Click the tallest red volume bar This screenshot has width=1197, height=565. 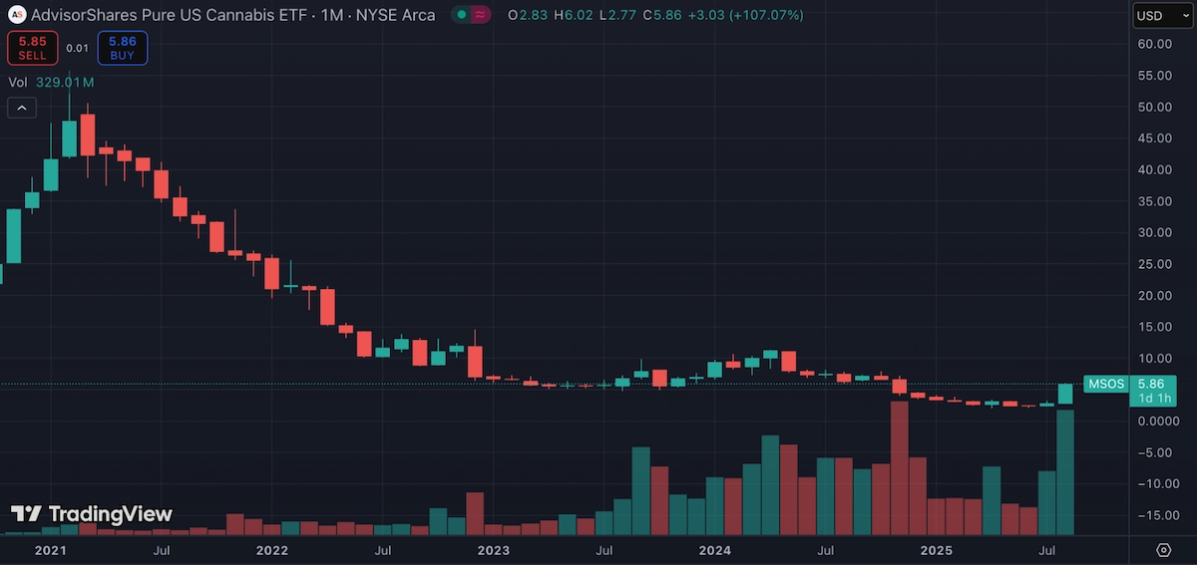point(900,468)
